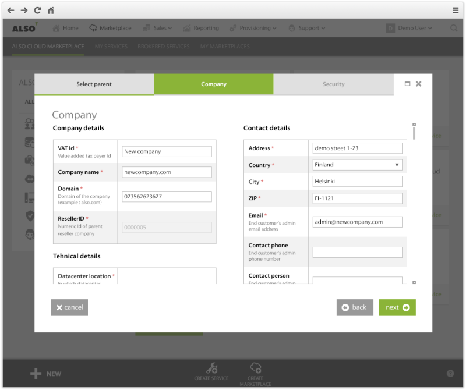Open the browser hamburger menu

[455, 10]
